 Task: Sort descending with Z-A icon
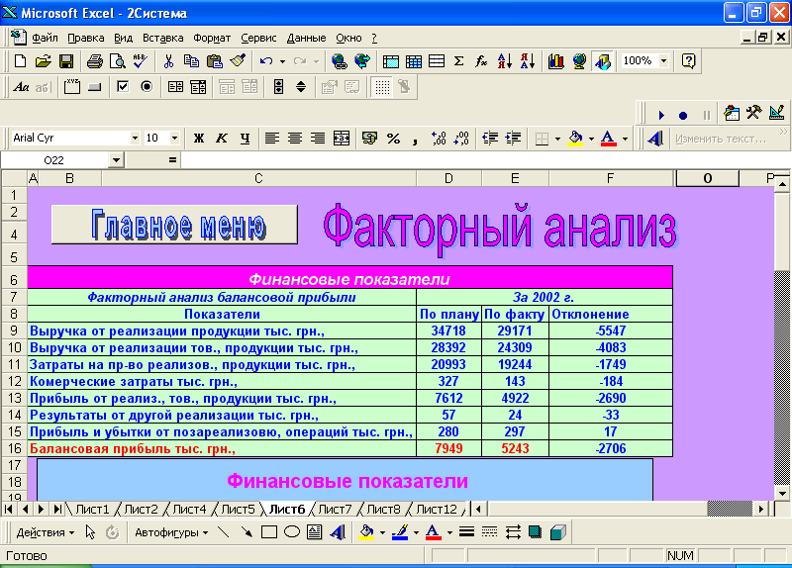pyautogui.click(x=528, y=61)
